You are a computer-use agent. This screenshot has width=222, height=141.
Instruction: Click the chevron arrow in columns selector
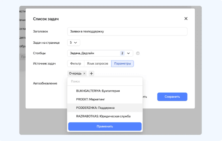[x=128, y=53]
